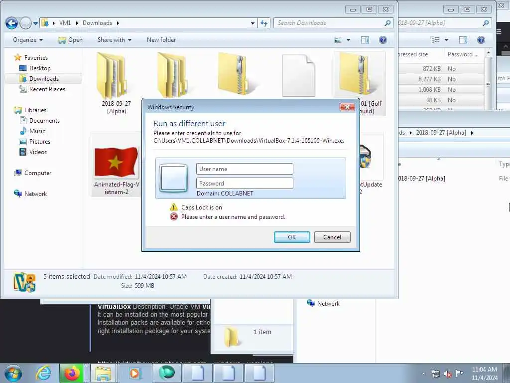Click the magnifier icon in Search Downloads

click(x=387, y=23)
